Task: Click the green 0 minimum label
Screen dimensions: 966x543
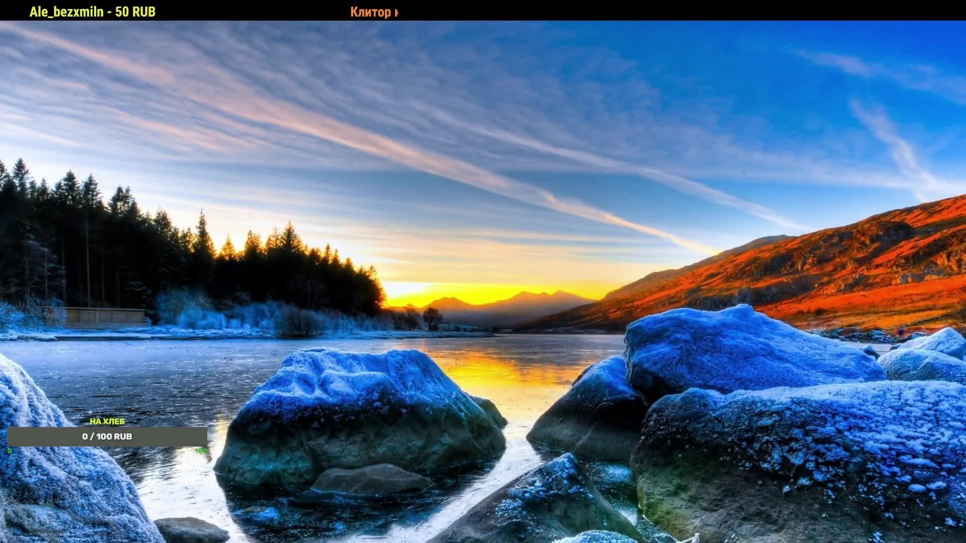Action: [9, 451]
